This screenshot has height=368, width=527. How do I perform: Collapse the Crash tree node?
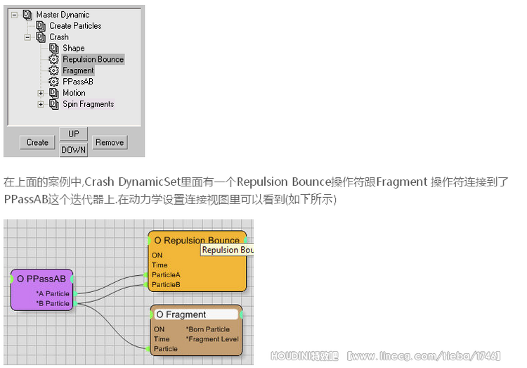(27, 37)
